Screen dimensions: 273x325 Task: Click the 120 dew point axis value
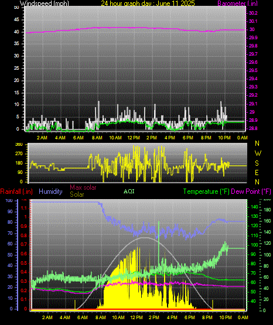267,244
